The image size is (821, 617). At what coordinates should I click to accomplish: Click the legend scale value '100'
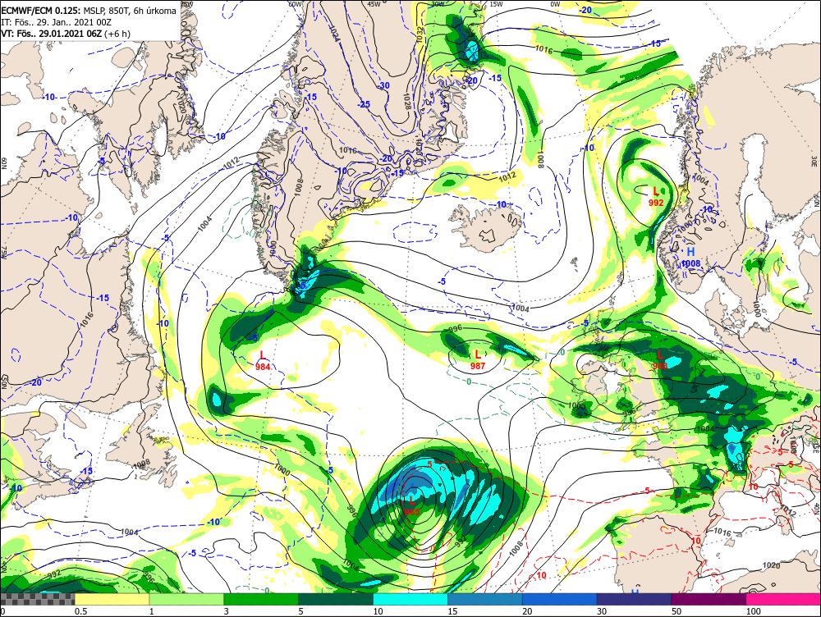tap(754, 610)
